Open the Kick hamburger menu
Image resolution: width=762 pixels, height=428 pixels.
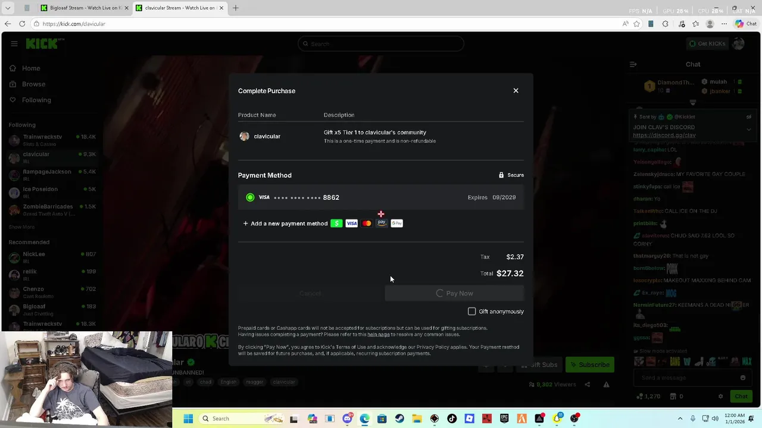(x=14, y=43)
